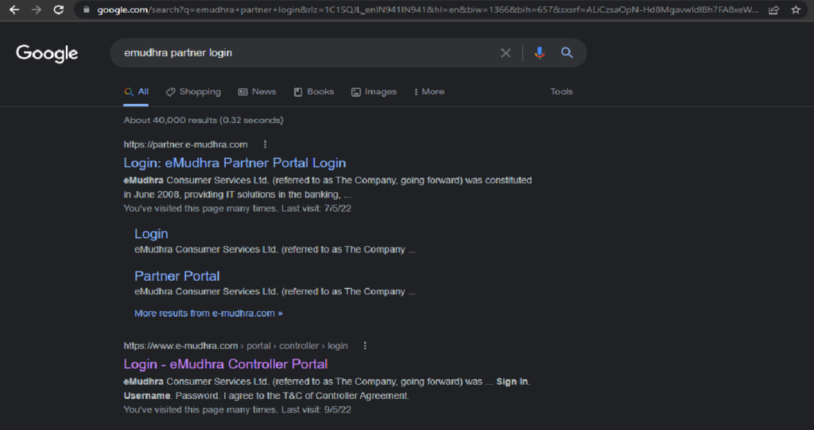Expand the More search categories menu
The image size is (814, 430).
429,92
